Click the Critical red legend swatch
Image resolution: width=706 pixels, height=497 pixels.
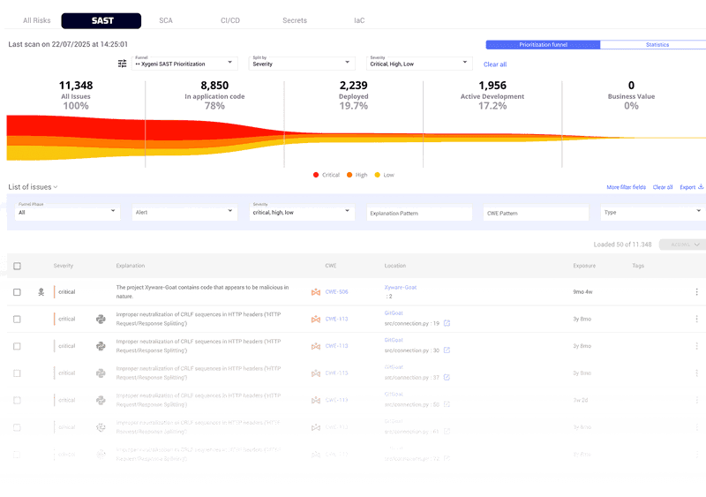click(316, 175)
